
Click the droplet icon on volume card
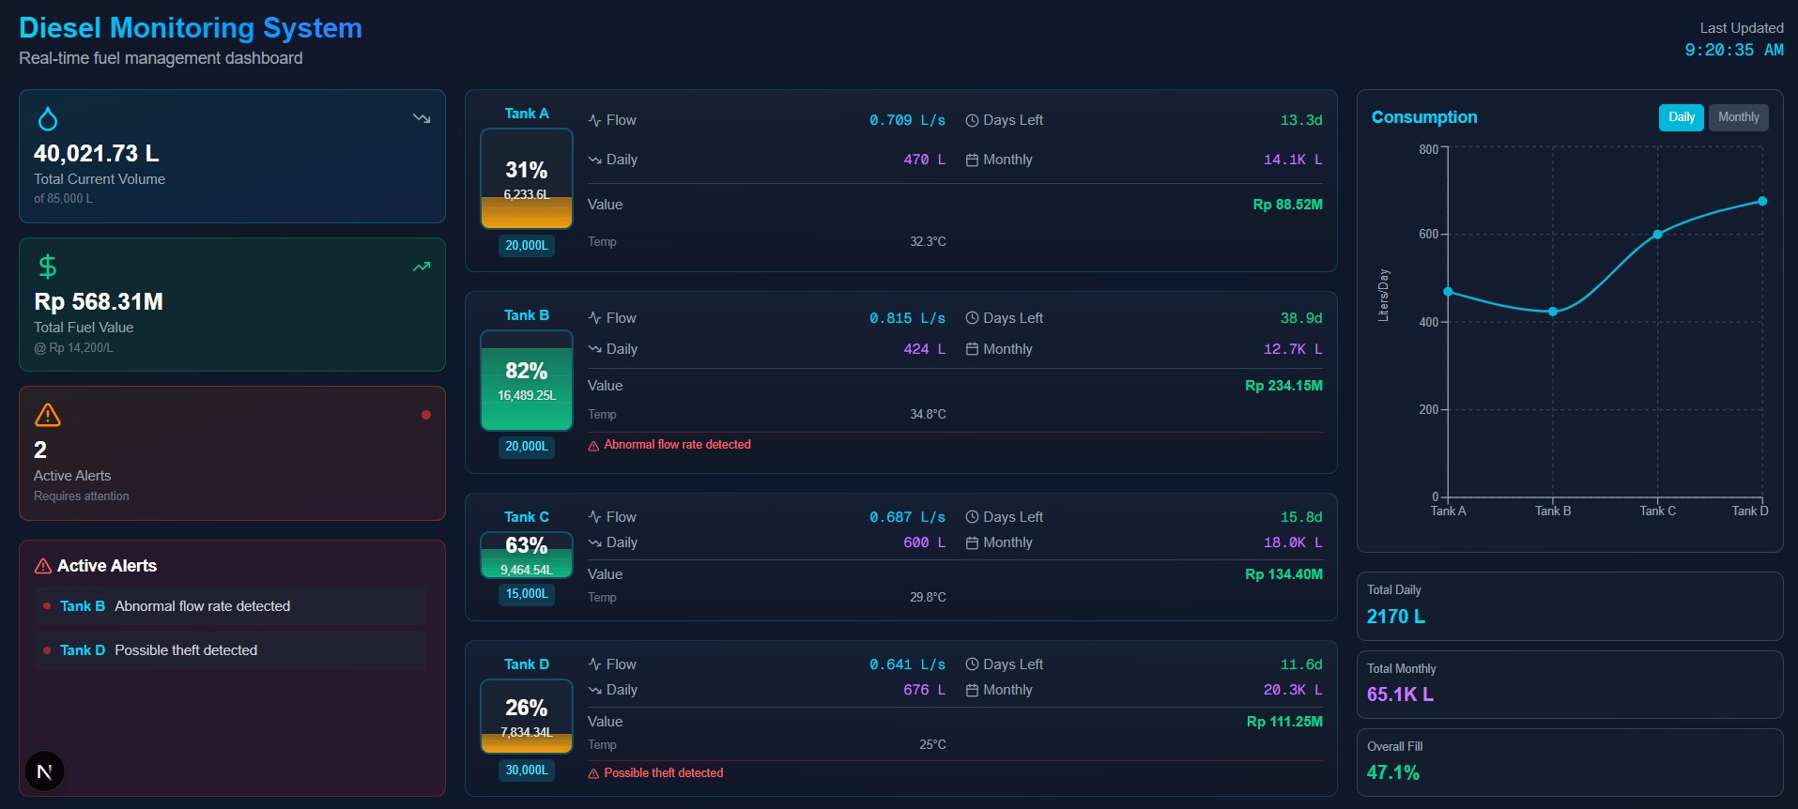tap(48, 119)
